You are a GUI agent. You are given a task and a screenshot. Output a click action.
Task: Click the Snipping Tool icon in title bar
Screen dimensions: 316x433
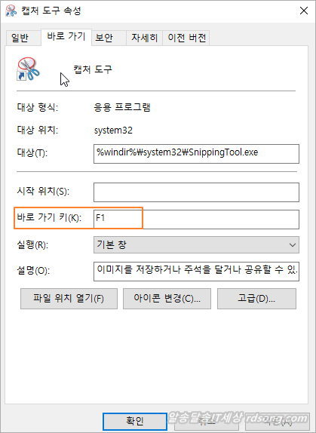click(11, 11)
